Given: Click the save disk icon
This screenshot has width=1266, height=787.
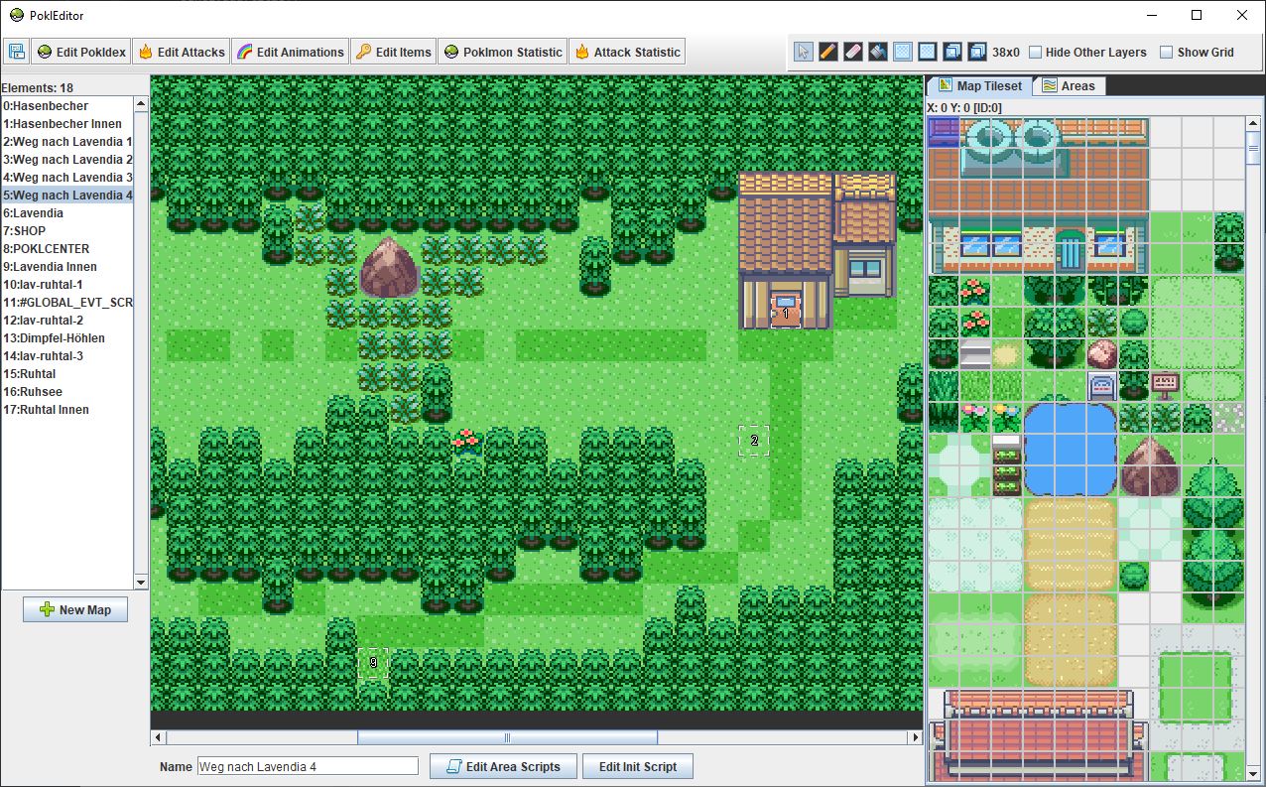Looking at the screenshot, I should point(16,52).
